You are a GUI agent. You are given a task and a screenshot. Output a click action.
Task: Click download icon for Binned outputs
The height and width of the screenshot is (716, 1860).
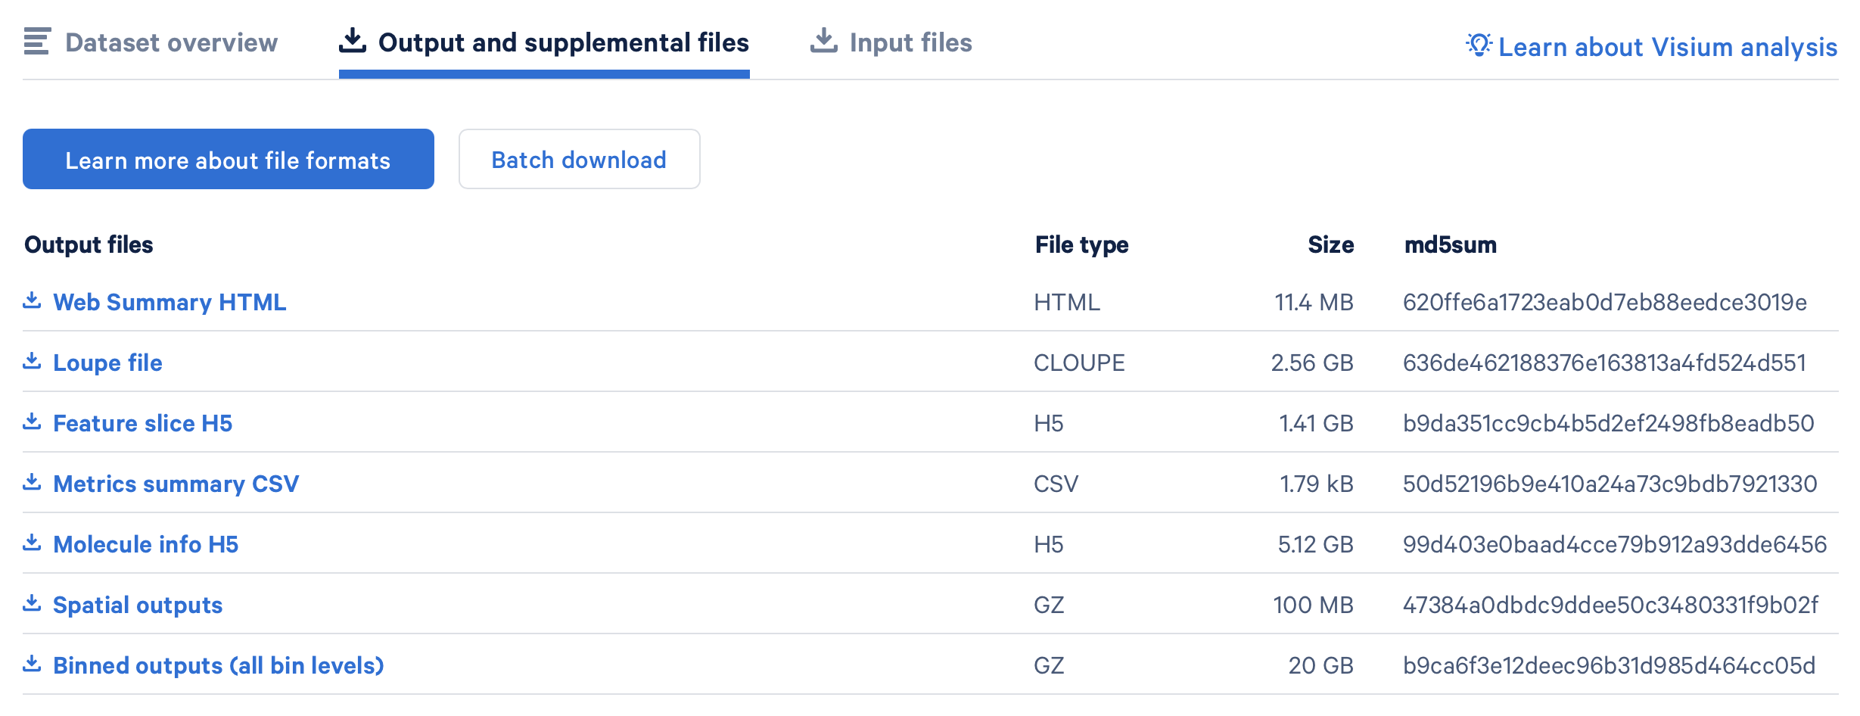pyautogui.click(x=32, y=664)
